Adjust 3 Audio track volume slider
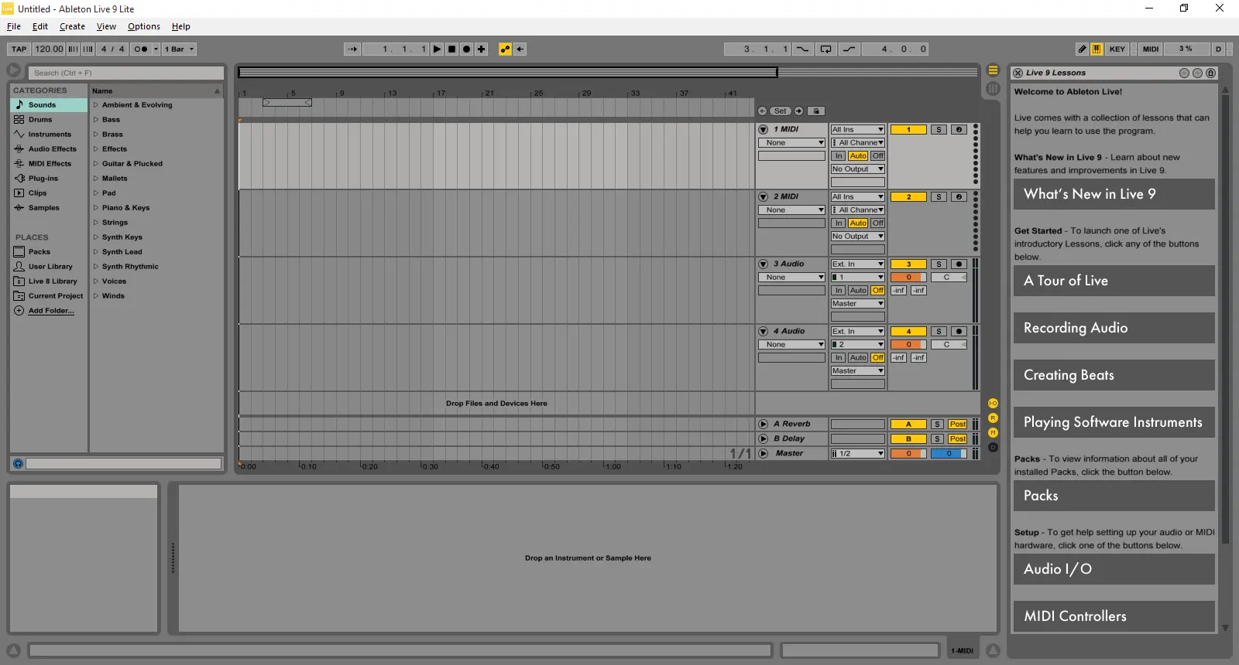The height and width of the screenshot is (665, 1239). [908, 278]
